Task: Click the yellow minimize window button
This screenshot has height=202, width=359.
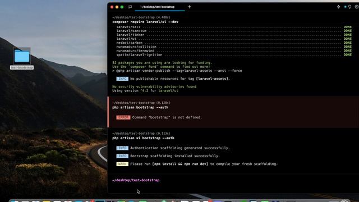Action: 117,7
